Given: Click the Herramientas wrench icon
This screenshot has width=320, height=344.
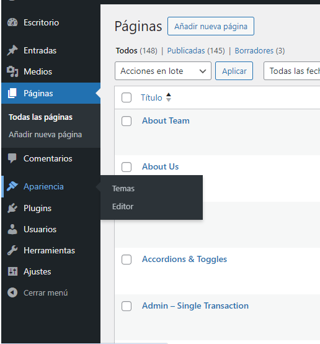Looking at the screenshot, I should tap(12, 250).
